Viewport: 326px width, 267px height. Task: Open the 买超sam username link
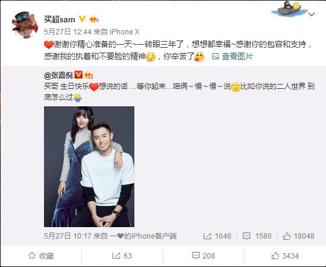(x=60, y=19)
